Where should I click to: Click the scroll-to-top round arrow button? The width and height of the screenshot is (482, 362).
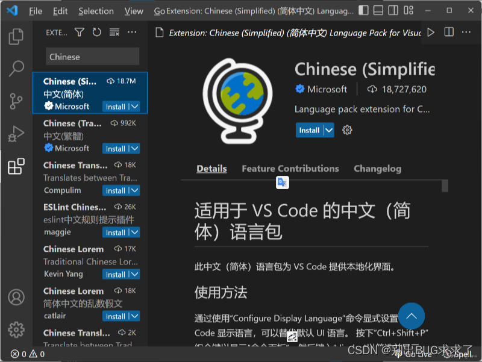click(x=412, y=316)
